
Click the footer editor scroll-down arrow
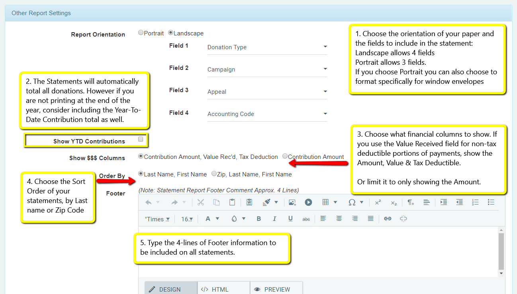point(501,273)
